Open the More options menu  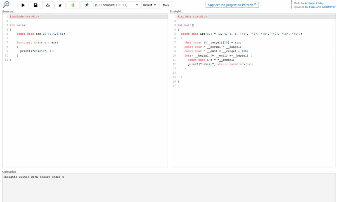166,5
